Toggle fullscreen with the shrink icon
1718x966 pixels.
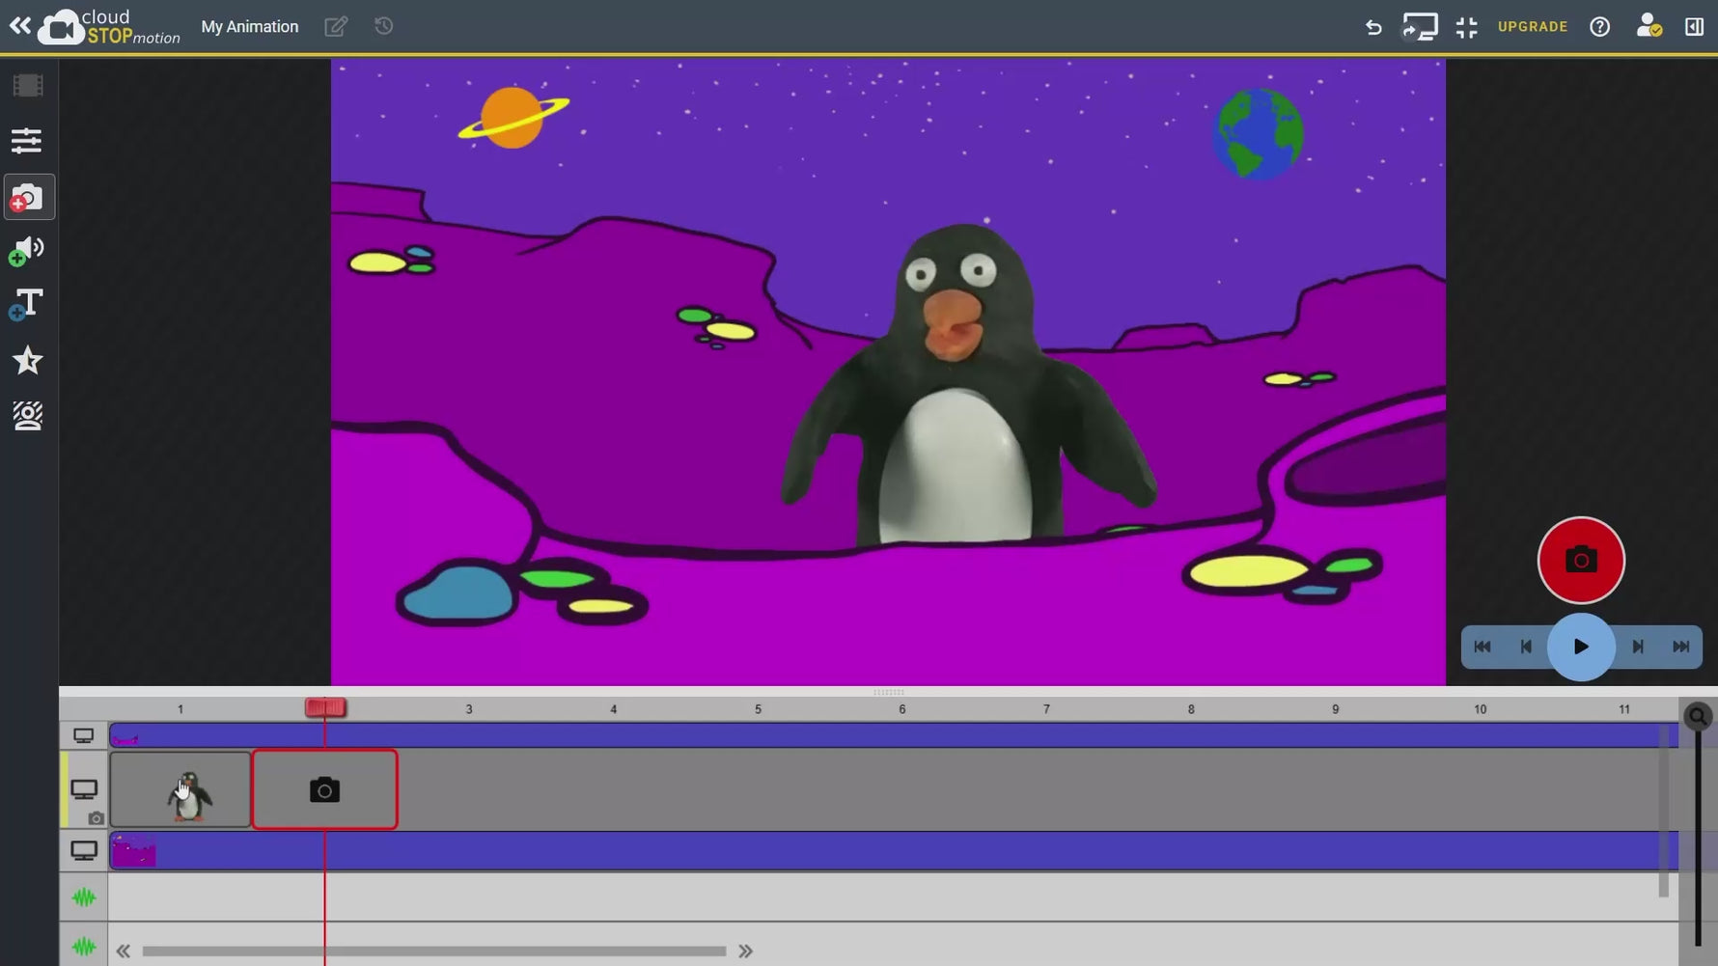(x=1466, y=26)
